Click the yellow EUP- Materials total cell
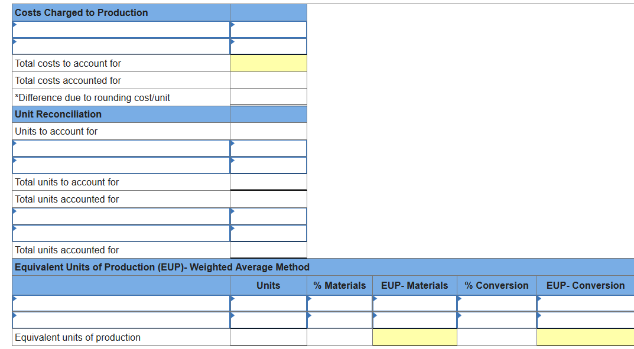 [x=414, y=337]
